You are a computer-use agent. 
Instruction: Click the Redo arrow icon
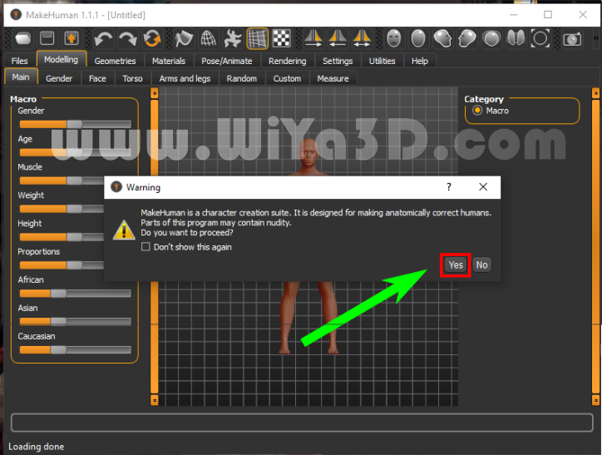point(128,39)
